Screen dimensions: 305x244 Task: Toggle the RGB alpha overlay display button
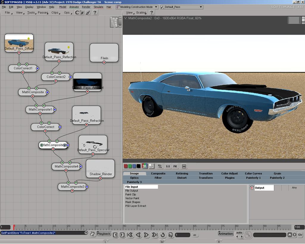coord(144,166)
